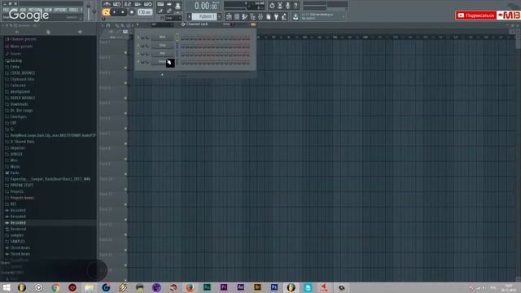
Task: Enable the loop recording icon
Action: click(148, 4)
